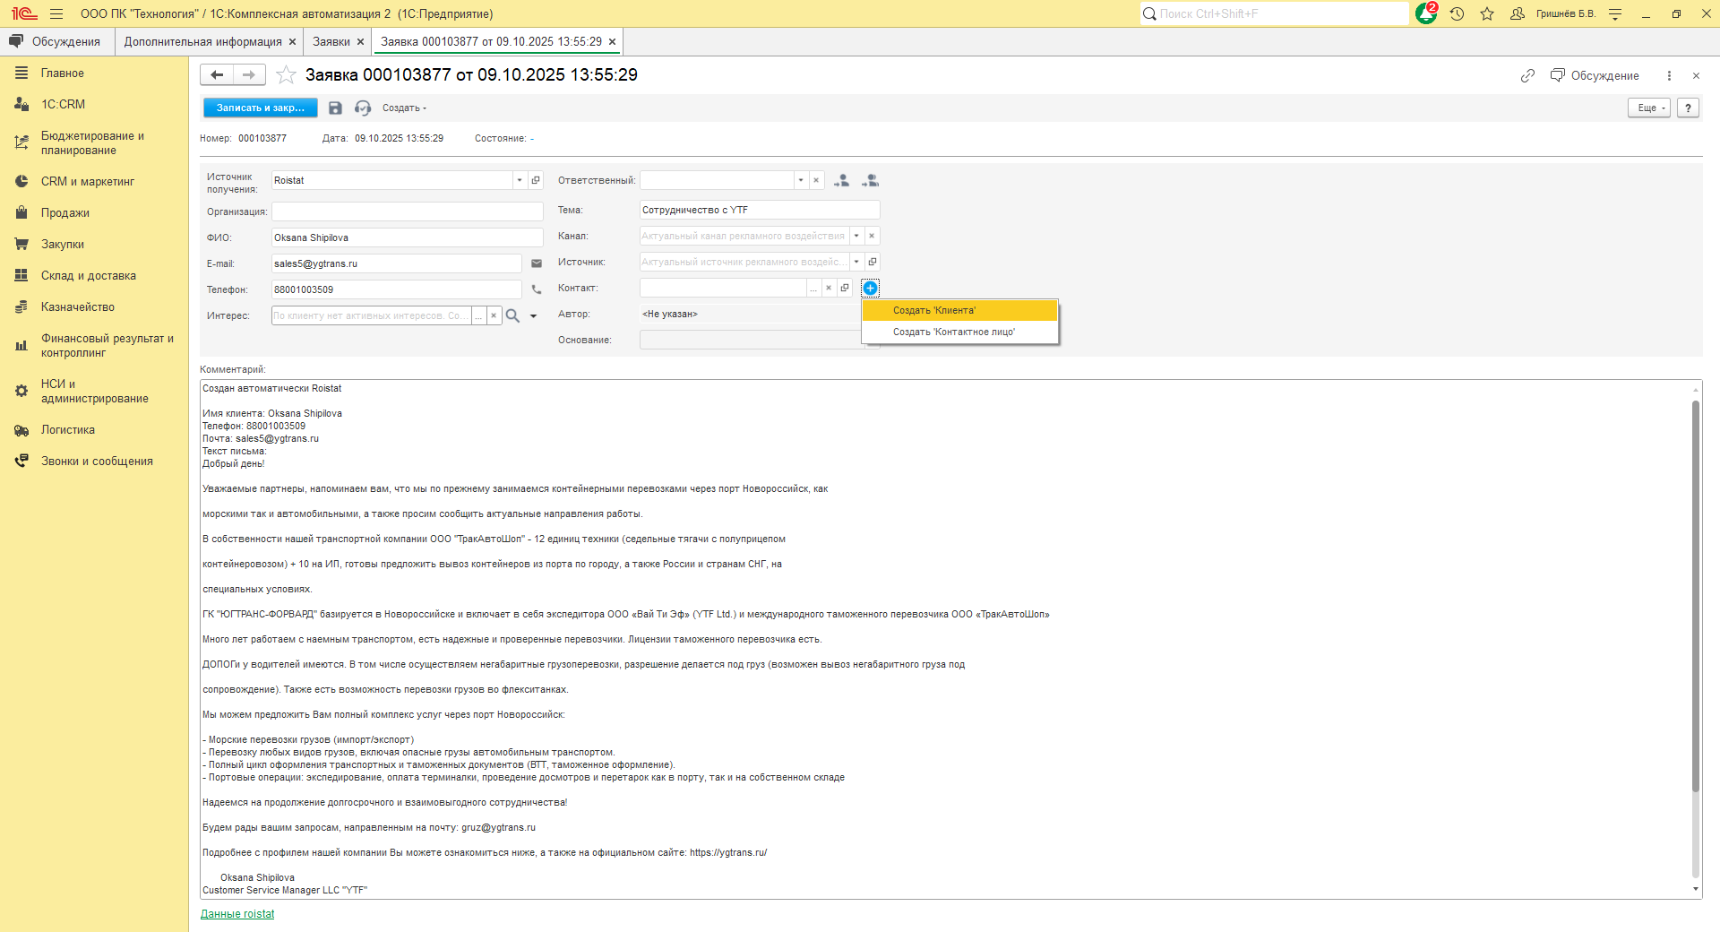The height and width of the screenshot is (932, 1720).
Task: Click into the Организация input field
Action: [x=408, y=211]
